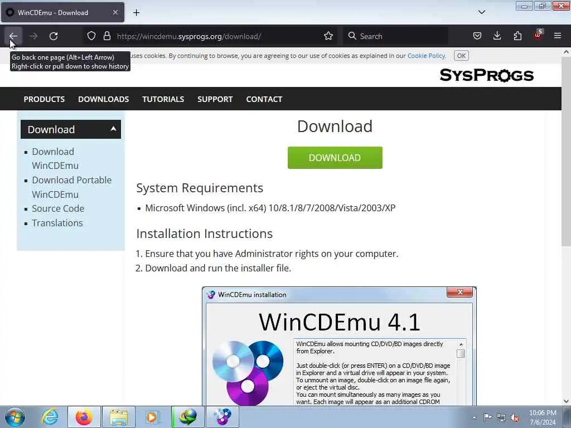Open the DOWNLOADS menu
The height and width of the screenshot is (428, 571).
pos(103,99)
